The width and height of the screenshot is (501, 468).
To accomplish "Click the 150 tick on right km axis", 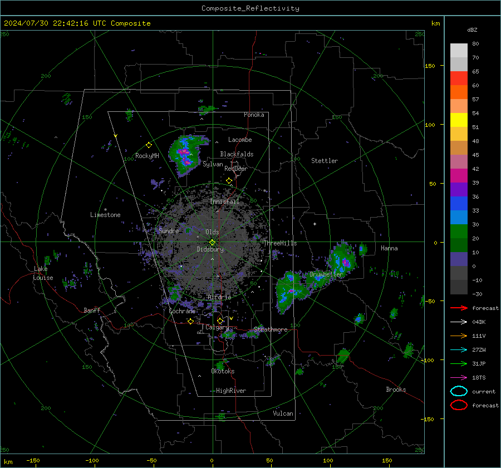I will 430,66.
